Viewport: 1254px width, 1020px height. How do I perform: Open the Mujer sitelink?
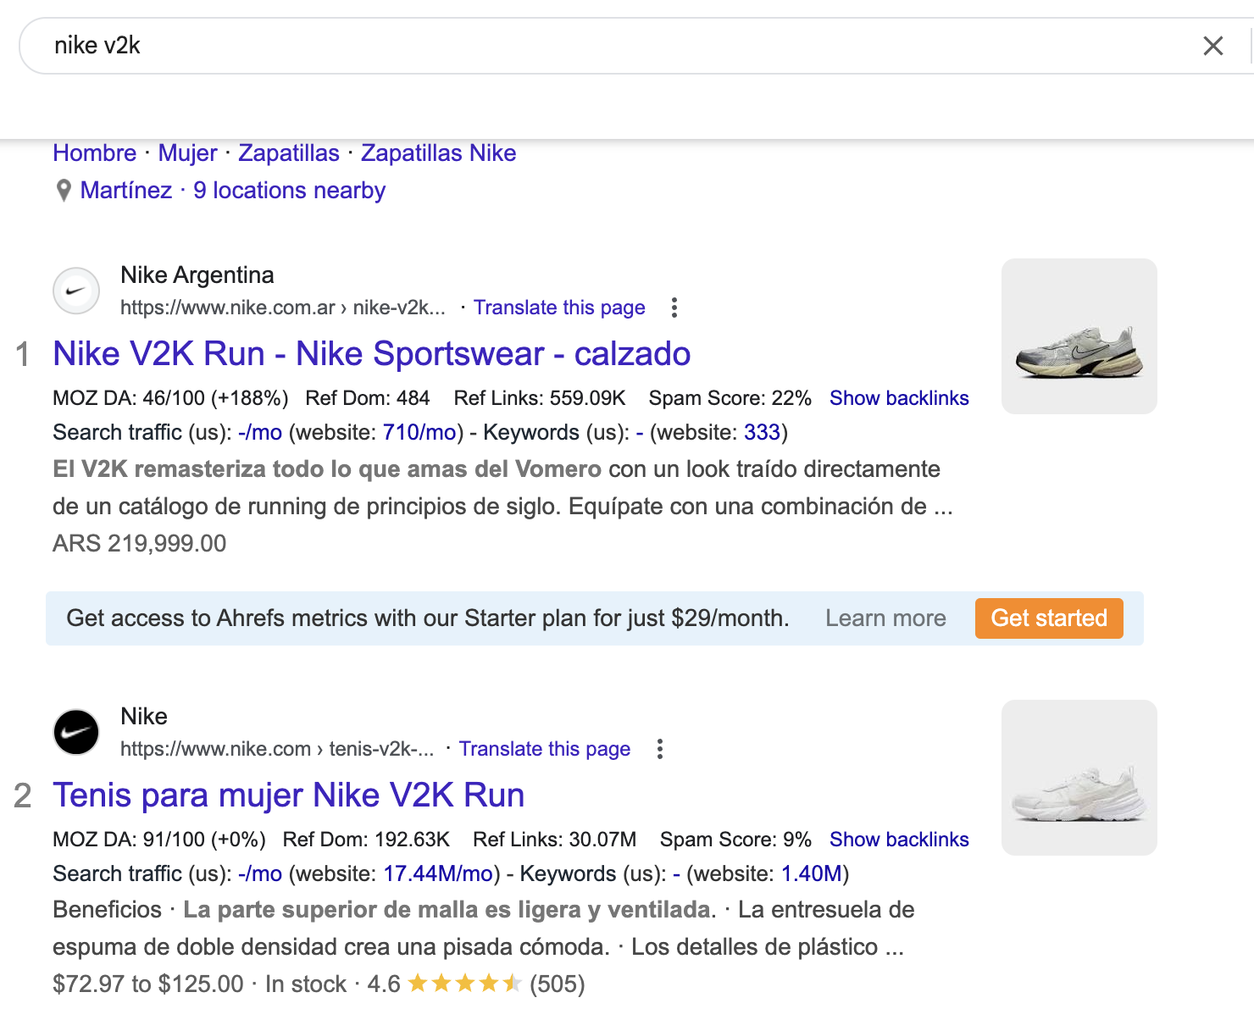point(187,153)
